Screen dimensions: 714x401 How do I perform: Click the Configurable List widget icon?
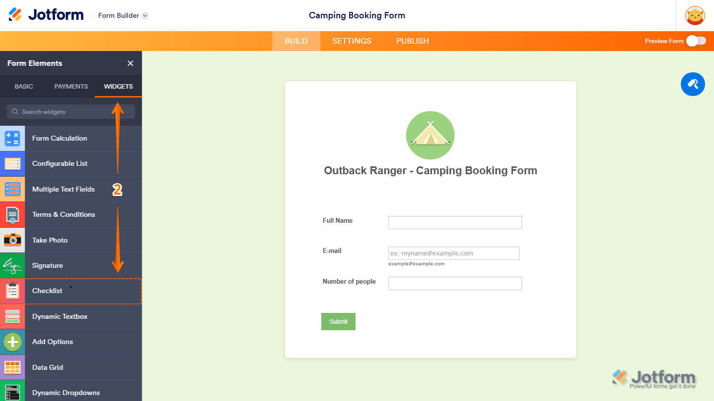12,163
